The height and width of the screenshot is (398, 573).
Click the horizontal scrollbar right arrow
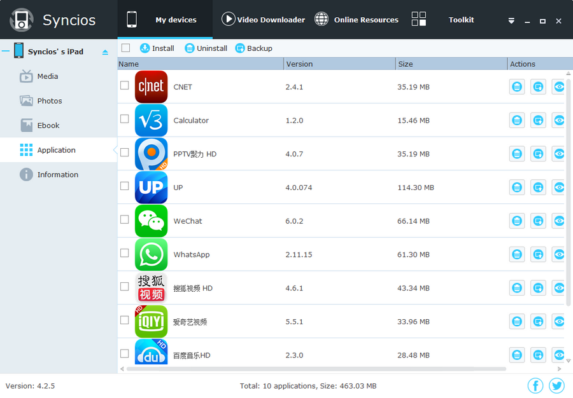click(560, 369)
